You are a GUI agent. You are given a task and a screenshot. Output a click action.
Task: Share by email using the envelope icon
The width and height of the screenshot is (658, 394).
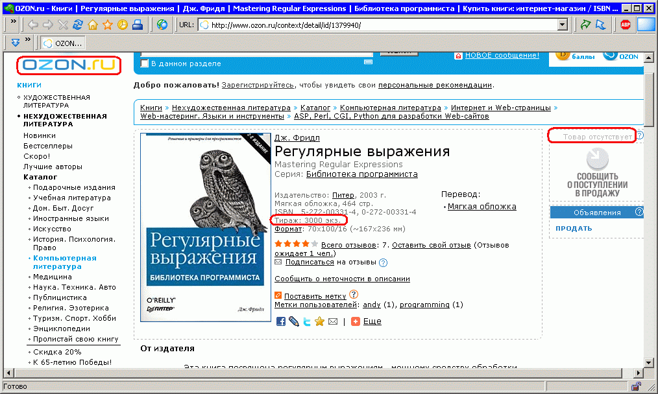(333, 321)
